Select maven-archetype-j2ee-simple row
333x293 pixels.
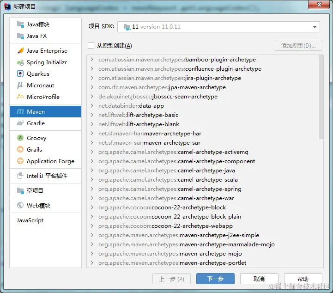pyautogui.click(x=203, y=235)
